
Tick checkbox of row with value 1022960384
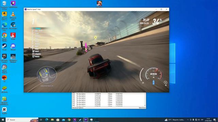coord(74,102)
